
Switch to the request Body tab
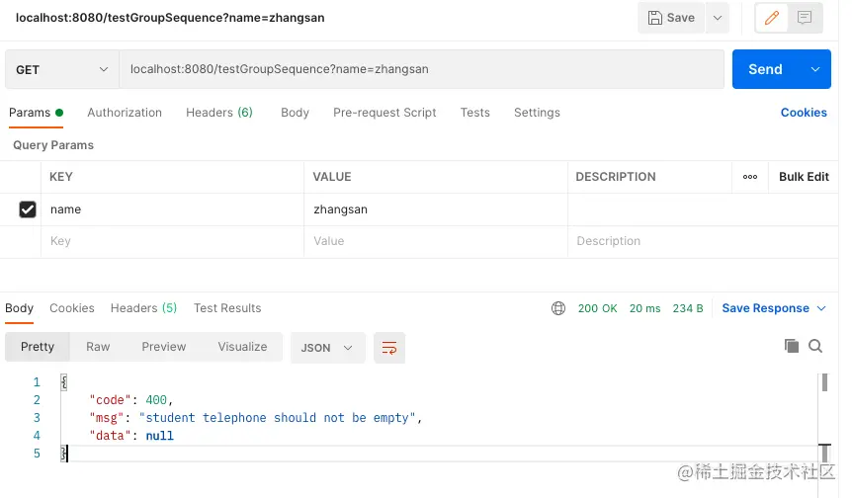[x=296, y=113]
